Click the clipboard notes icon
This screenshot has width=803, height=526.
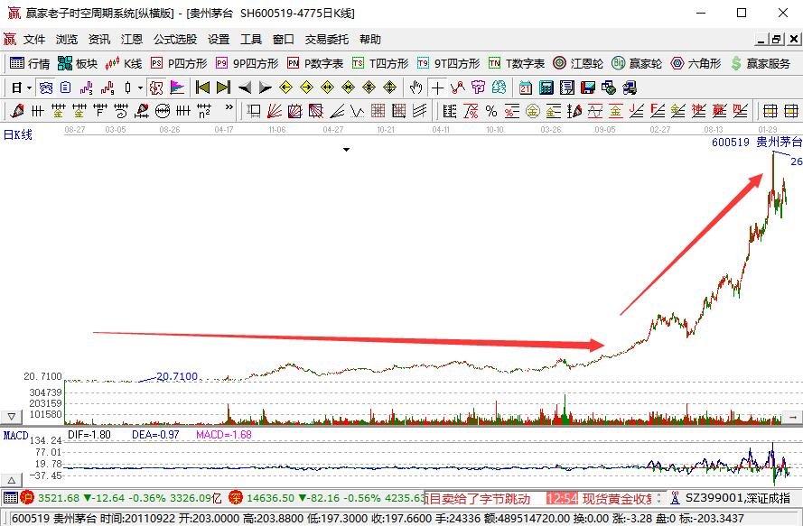[65, 88]
